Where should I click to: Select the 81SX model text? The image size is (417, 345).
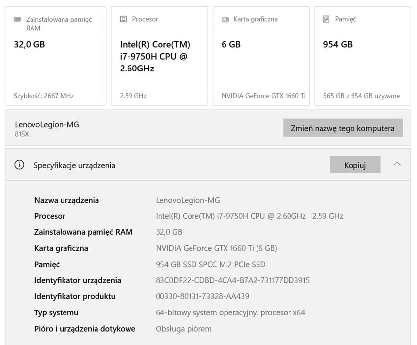pos(22,134)
